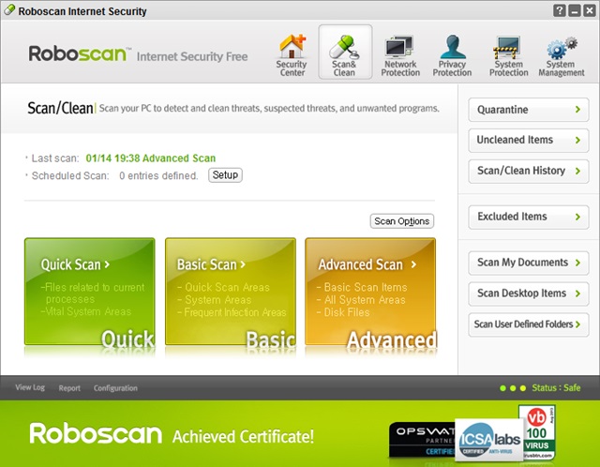Click the VB100 Virus certificate badge
The image size is (600, 467).
coord(537,431)
